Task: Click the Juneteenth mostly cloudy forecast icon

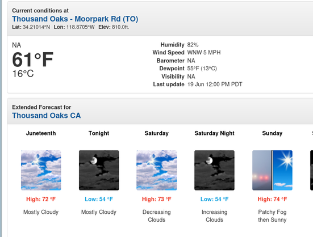Action: 41,170
